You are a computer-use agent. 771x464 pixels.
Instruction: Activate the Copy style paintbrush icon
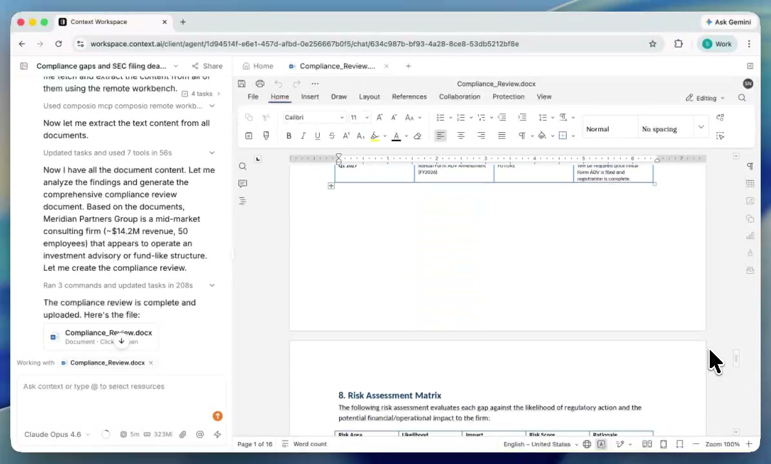(266, 136)
